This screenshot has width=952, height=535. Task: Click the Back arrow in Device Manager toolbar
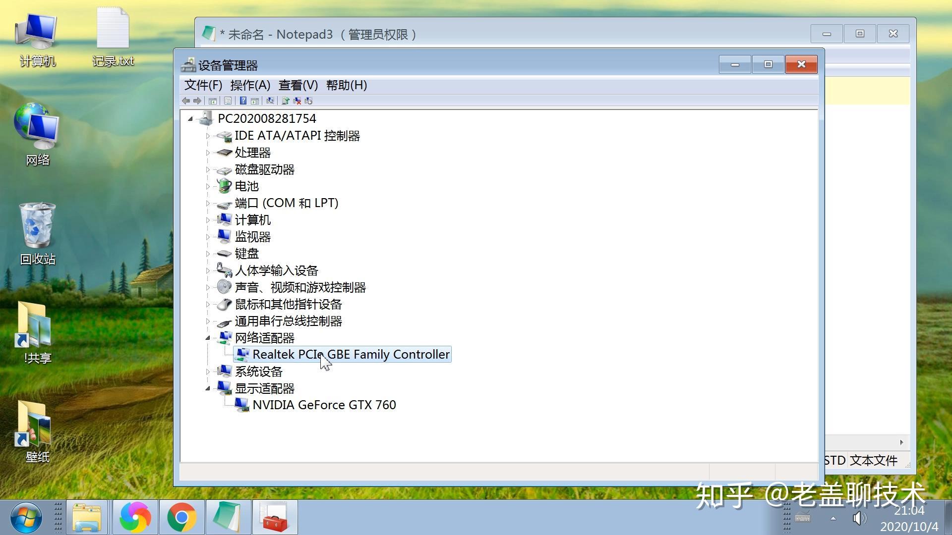click(x=186, y=101)
